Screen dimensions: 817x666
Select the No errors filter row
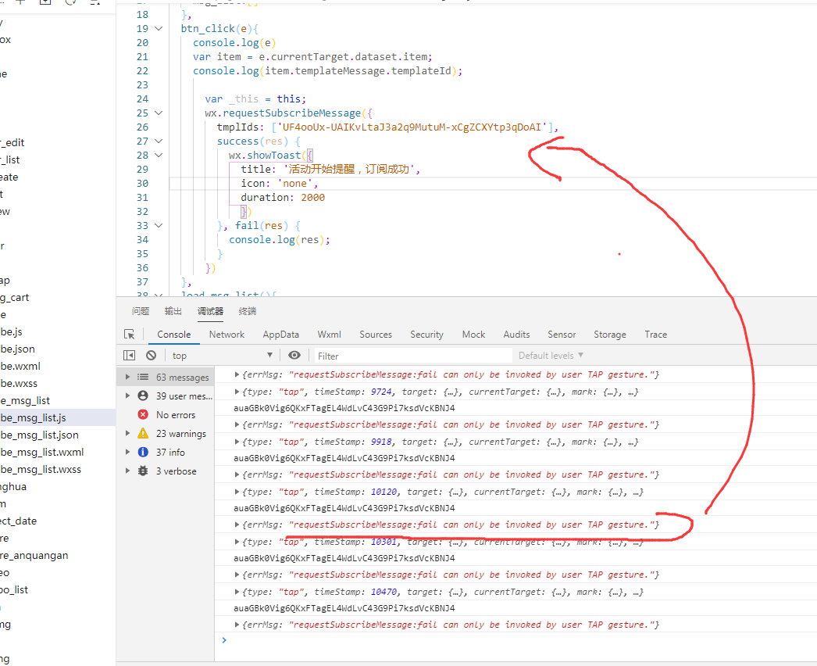click(166, 414)
